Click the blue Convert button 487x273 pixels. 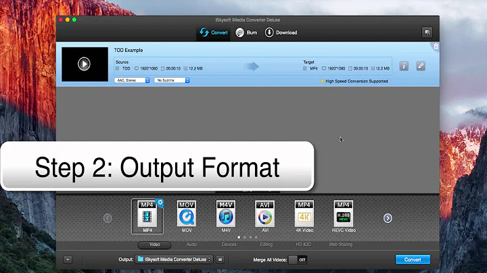413,259
